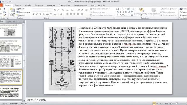This screenshot has height=105, width=187.
Task: Click the Format Painter brush icon
Action: (5, 15)
